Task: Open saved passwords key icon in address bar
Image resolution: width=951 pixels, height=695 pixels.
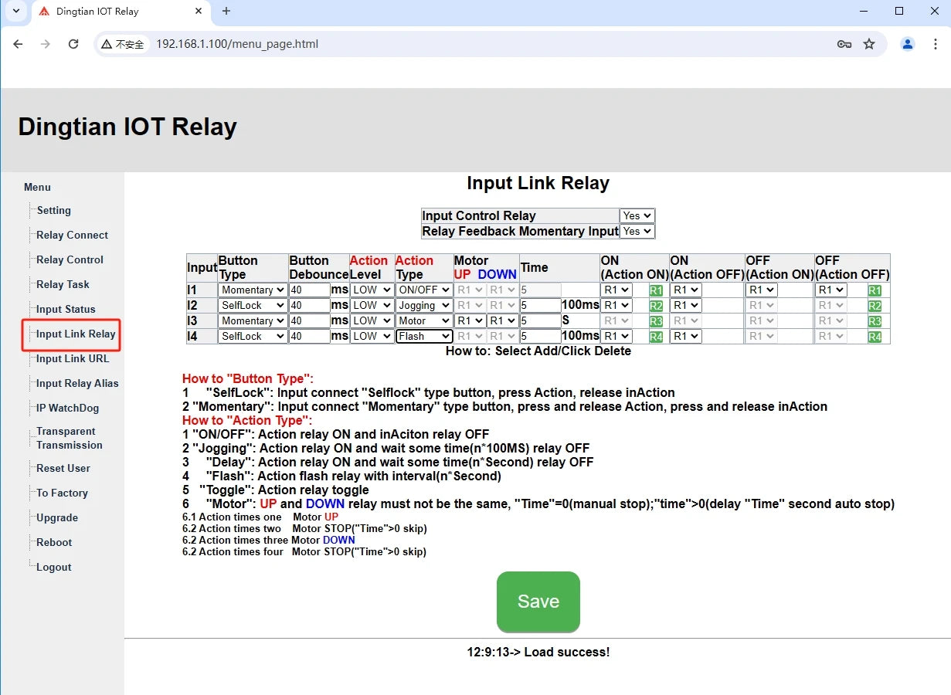Action: coord(844,44)
